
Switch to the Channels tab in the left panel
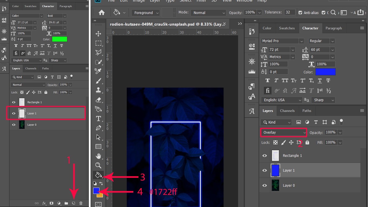(x=31, y=68)
